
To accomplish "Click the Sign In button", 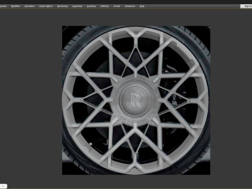I will [246, 6].
